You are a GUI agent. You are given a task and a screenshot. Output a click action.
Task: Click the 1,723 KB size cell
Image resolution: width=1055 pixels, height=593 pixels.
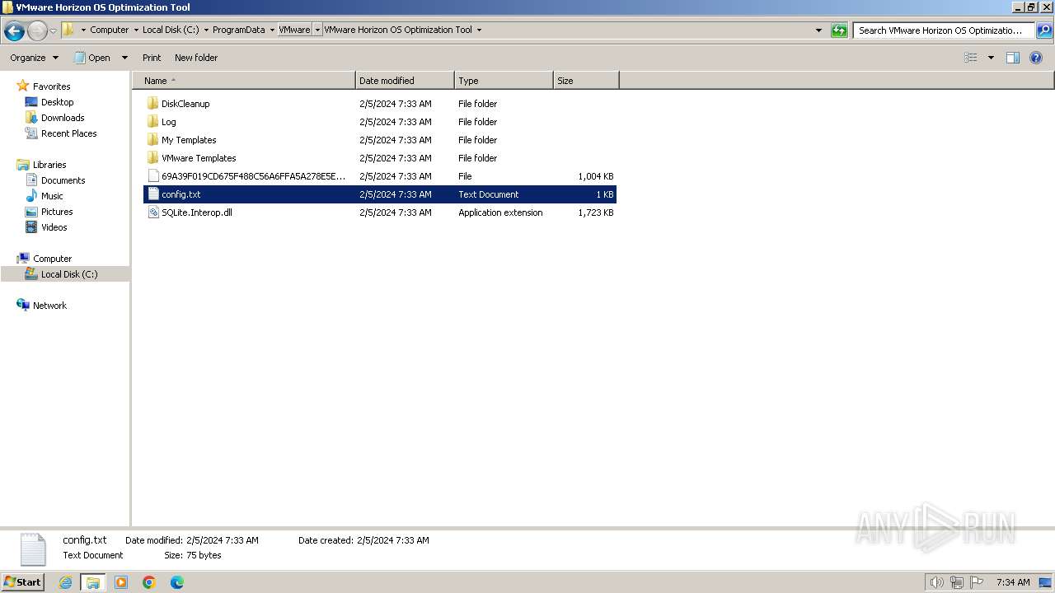pyautogui.click(x=596, y=212)
